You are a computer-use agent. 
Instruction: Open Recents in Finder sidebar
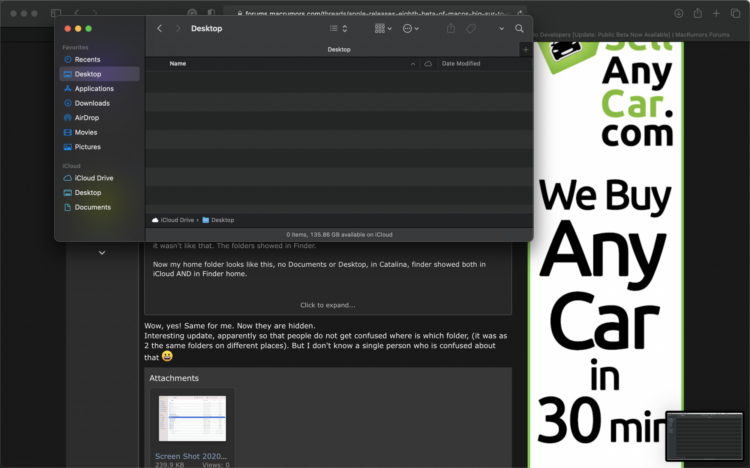coord(99,60)
